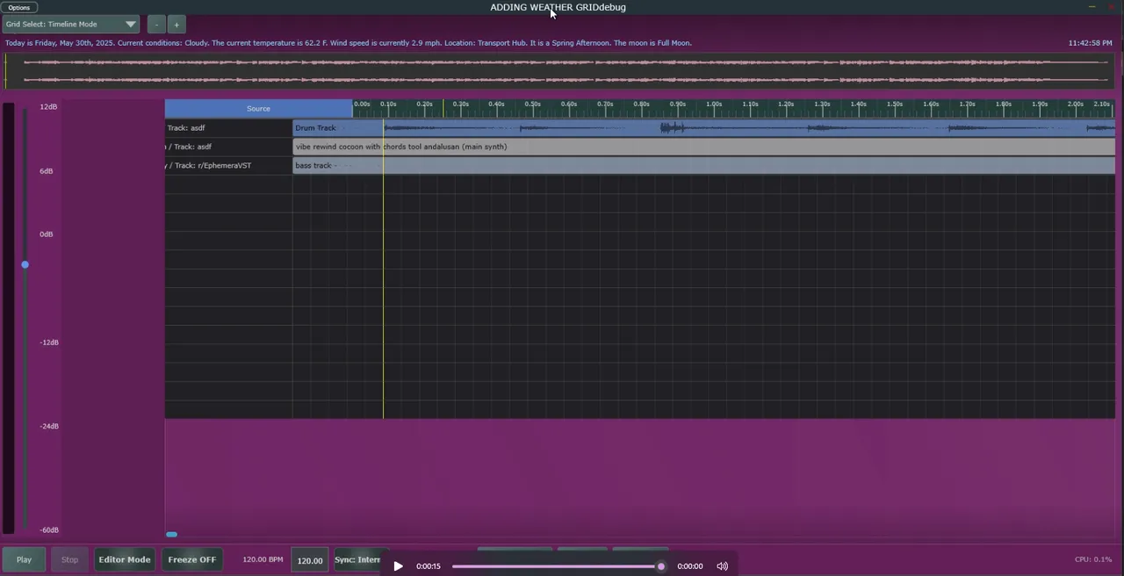Minimize the application window
The image size is (1124, 576).
(x=1092, y=7)
